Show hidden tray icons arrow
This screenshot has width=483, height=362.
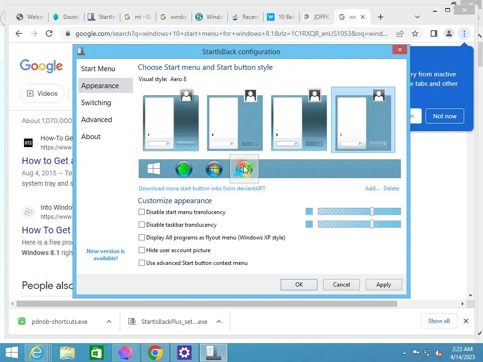pyautogui.click(x=404, y=353)
